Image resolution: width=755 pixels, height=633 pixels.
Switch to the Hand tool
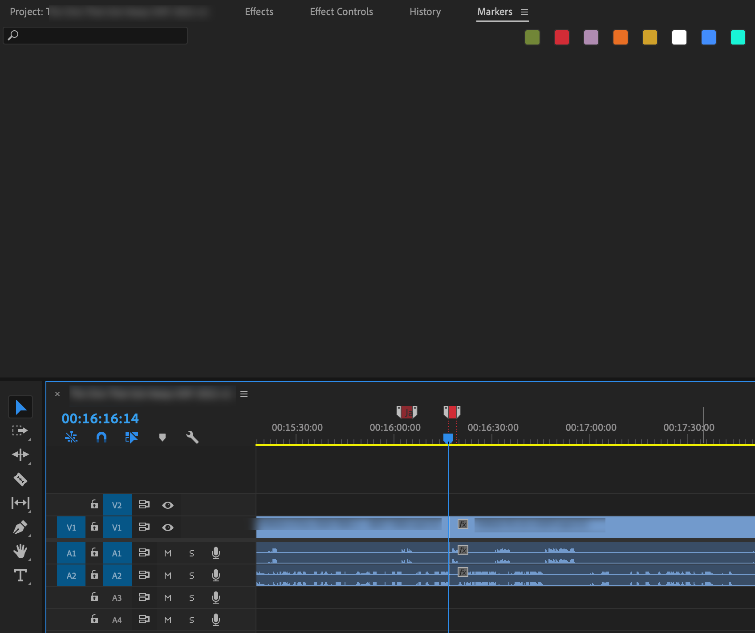[20, 552]
